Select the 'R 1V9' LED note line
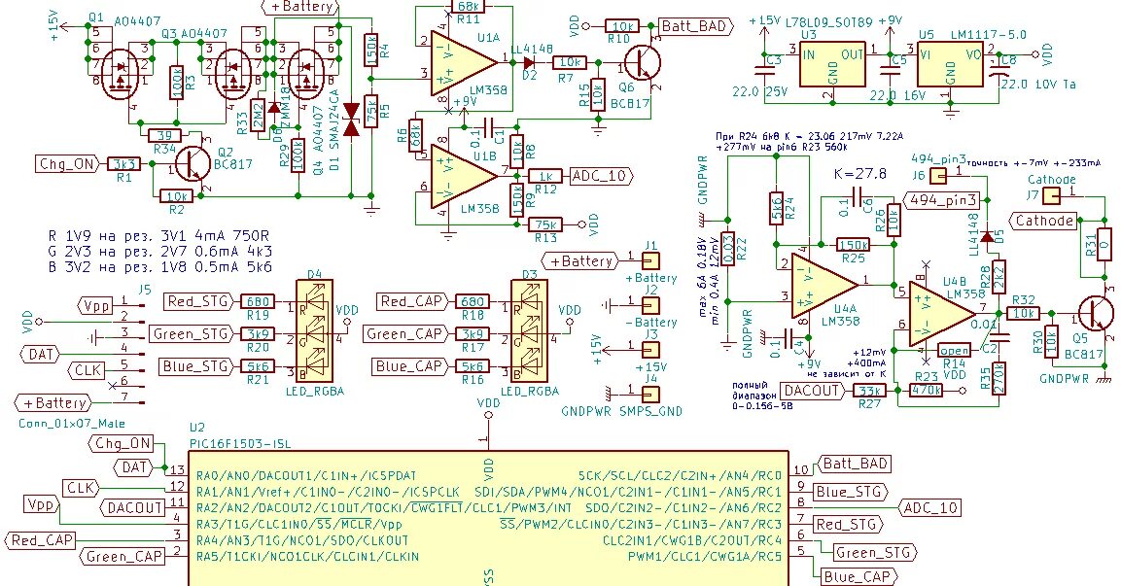Screen dimensions: 1121x586 point(158,235)
